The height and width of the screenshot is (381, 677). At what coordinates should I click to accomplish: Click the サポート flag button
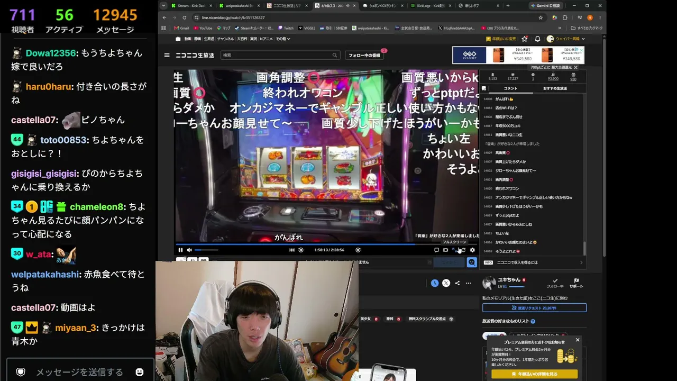tap(576, 283)
